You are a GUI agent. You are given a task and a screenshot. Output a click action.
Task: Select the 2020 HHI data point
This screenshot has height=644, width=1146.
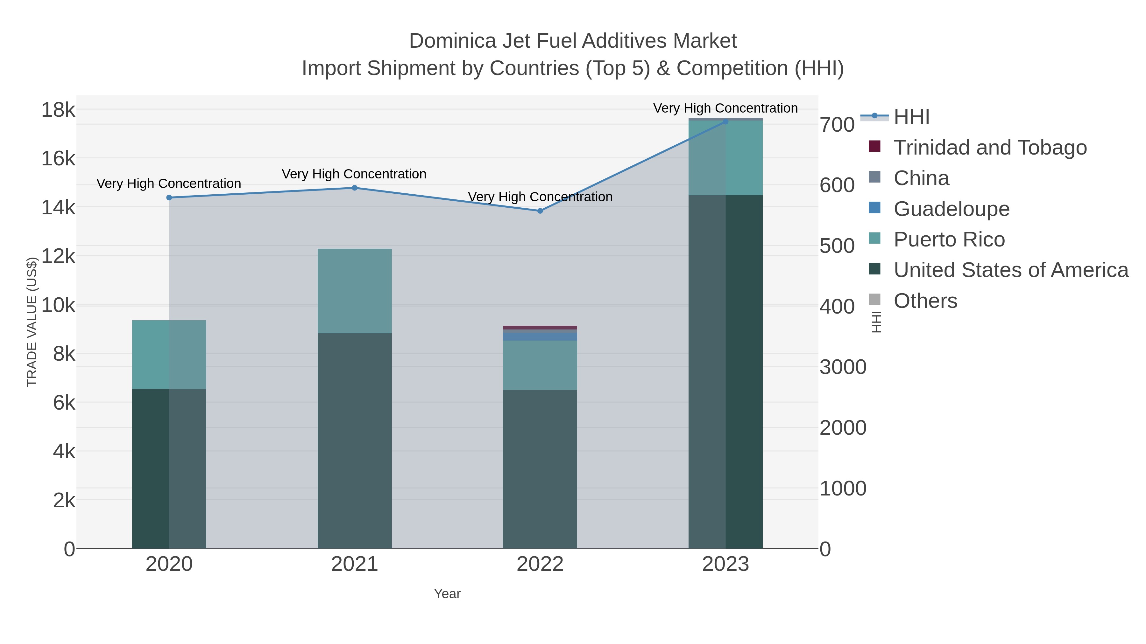pyautogui.click(x=169, y=198)
